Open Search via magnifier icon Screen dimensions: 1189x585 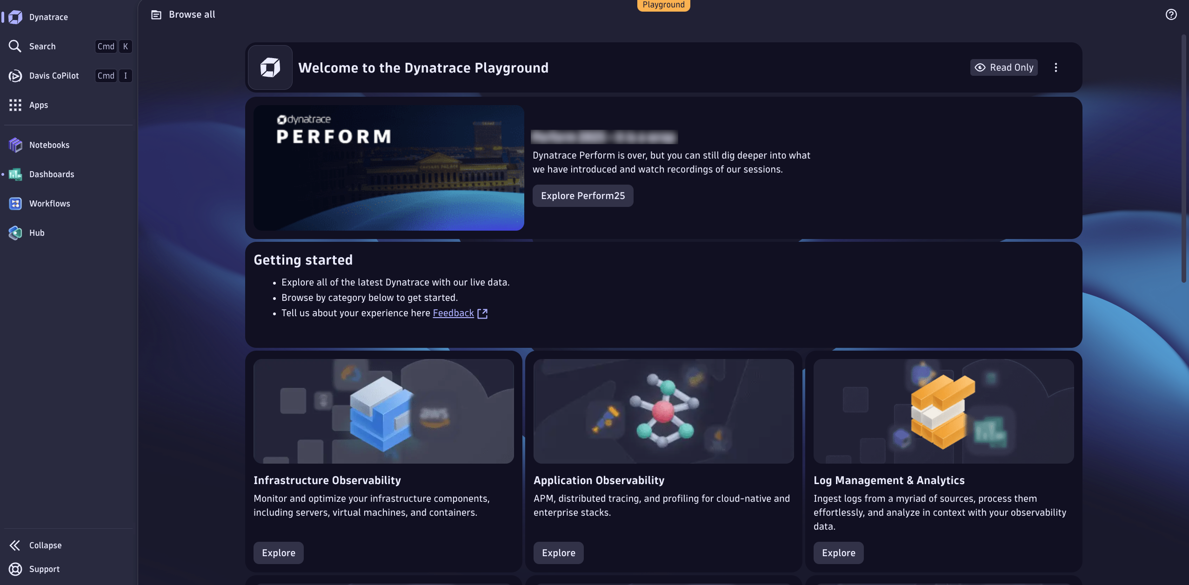pyautogui.click(x=15, y=46)
